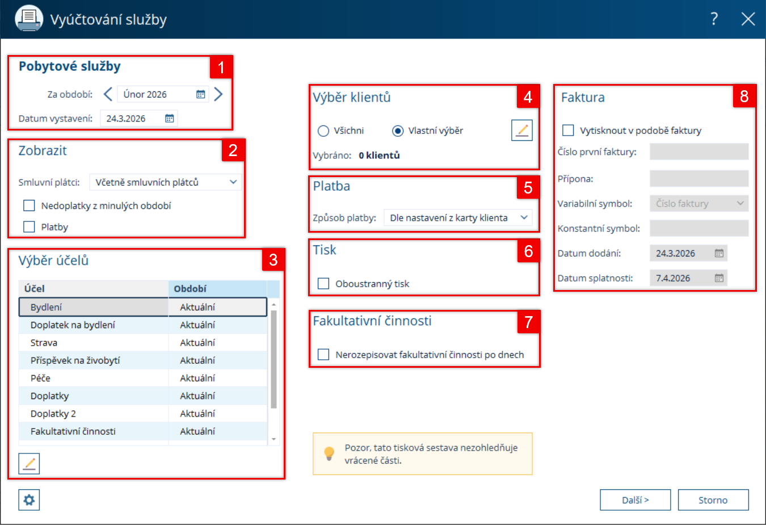
Task: Select the Všichni radio button
Action: (323, 131)
